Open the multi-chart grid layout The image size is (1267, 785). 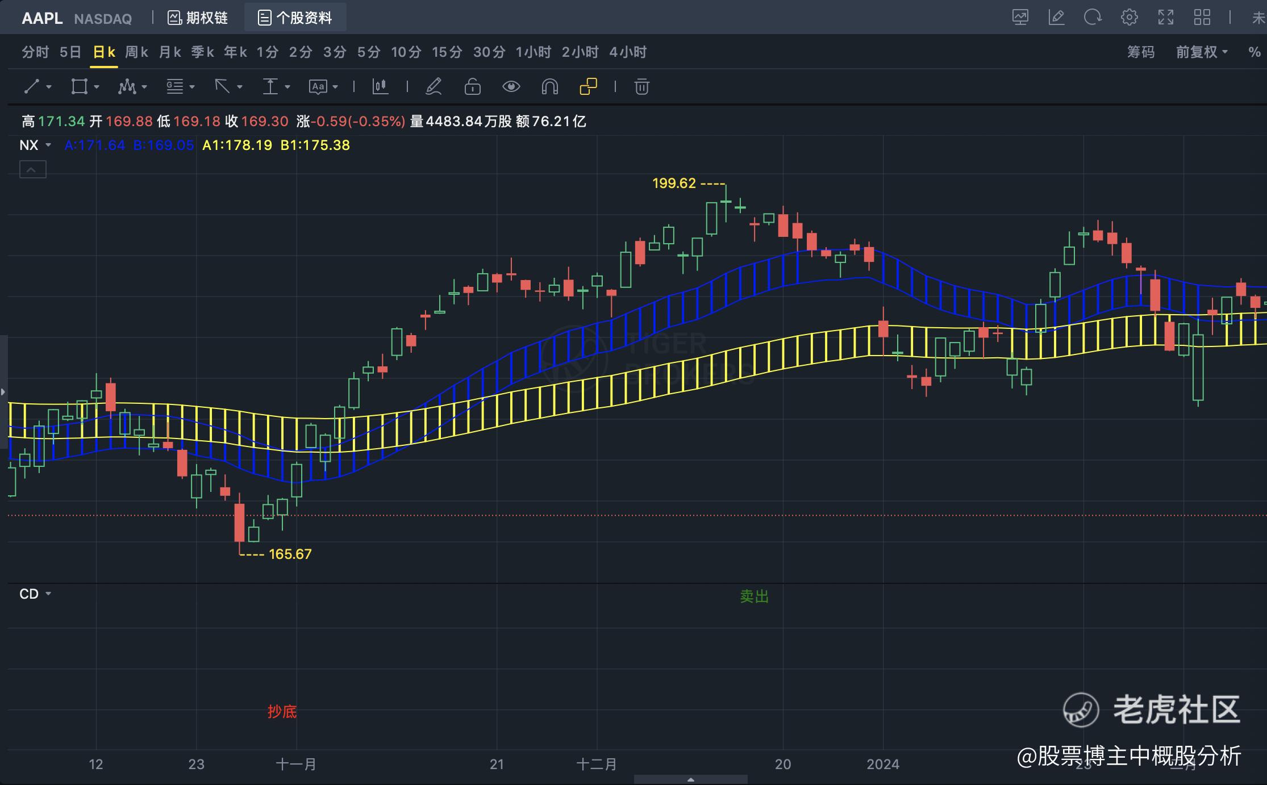(1202, 17)
